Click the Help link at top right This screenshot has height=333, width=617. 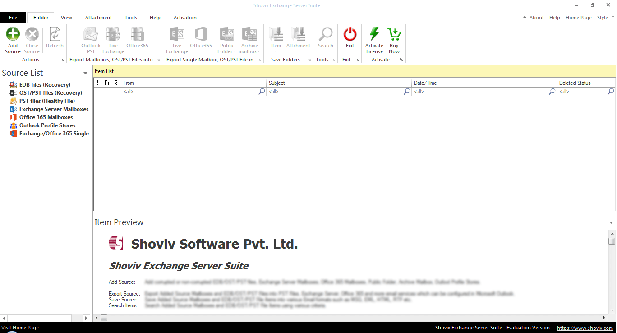[x=555, y=18]
